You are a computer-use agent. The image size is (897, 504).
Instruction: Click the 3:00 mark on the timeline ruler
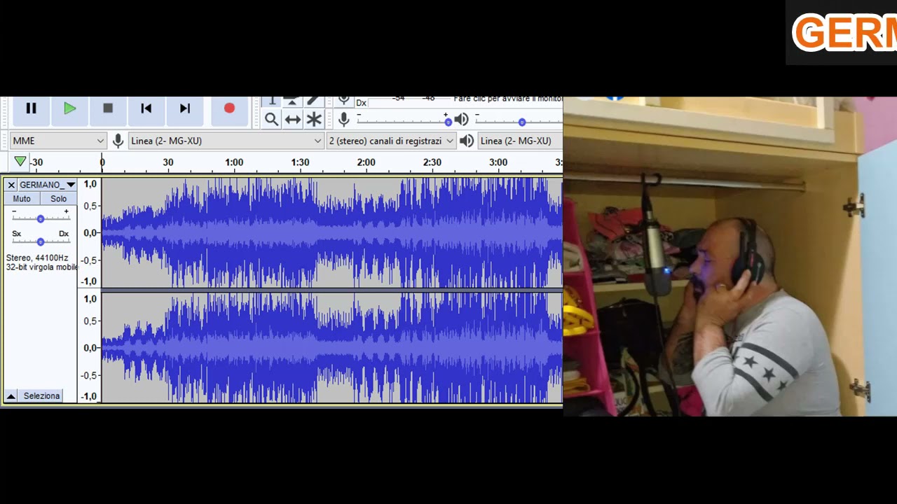(x=498, y=162)
